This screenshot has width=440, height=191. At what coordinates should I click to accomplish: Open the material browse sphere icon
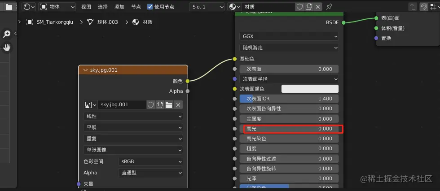click(x=234, y=7)
